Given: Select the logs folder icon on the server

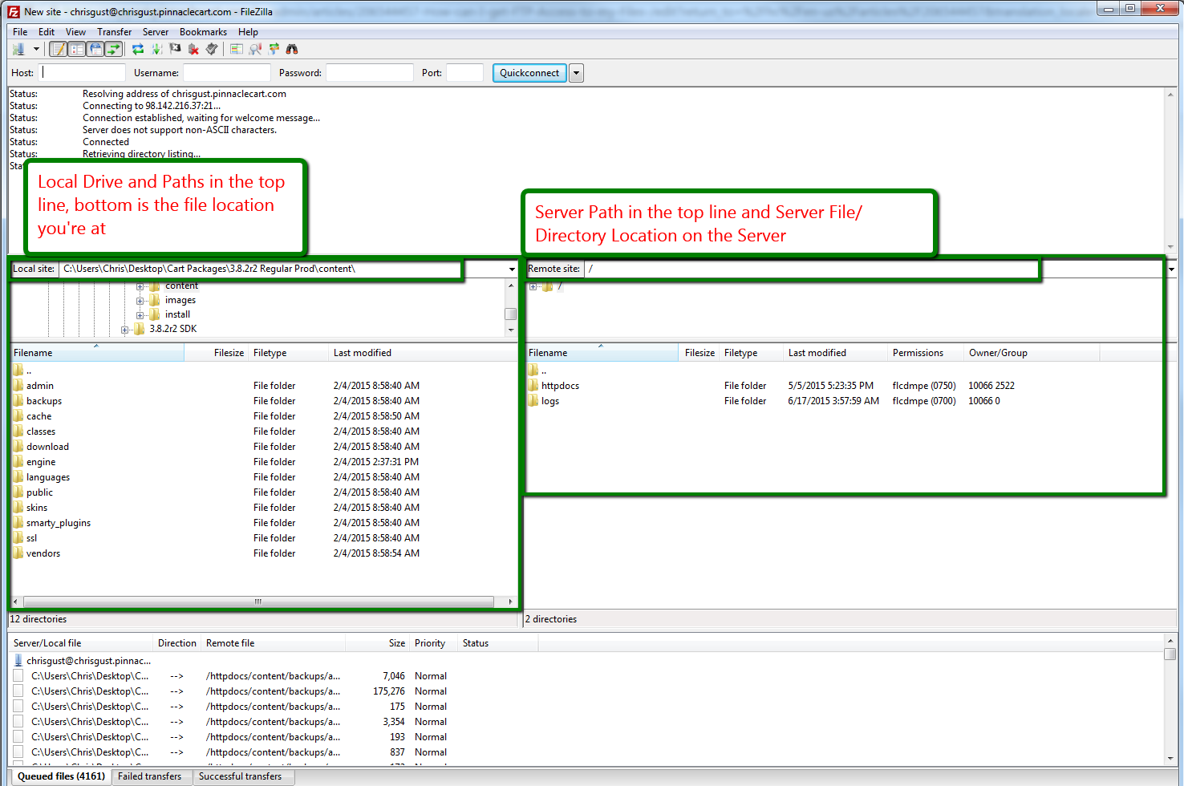Looking at the screenshot, I should 533,401.
